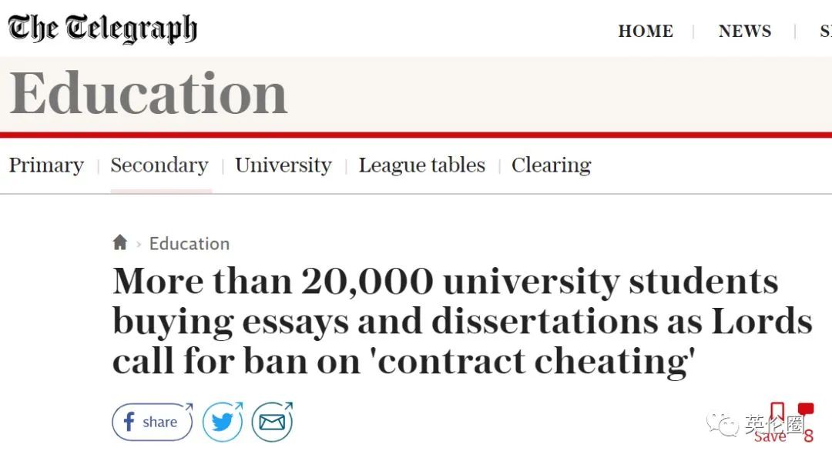Screen dimensions: 832x461
Task: Open the partially visible navigation item after NEWS
Action: (x=826, y=32)
